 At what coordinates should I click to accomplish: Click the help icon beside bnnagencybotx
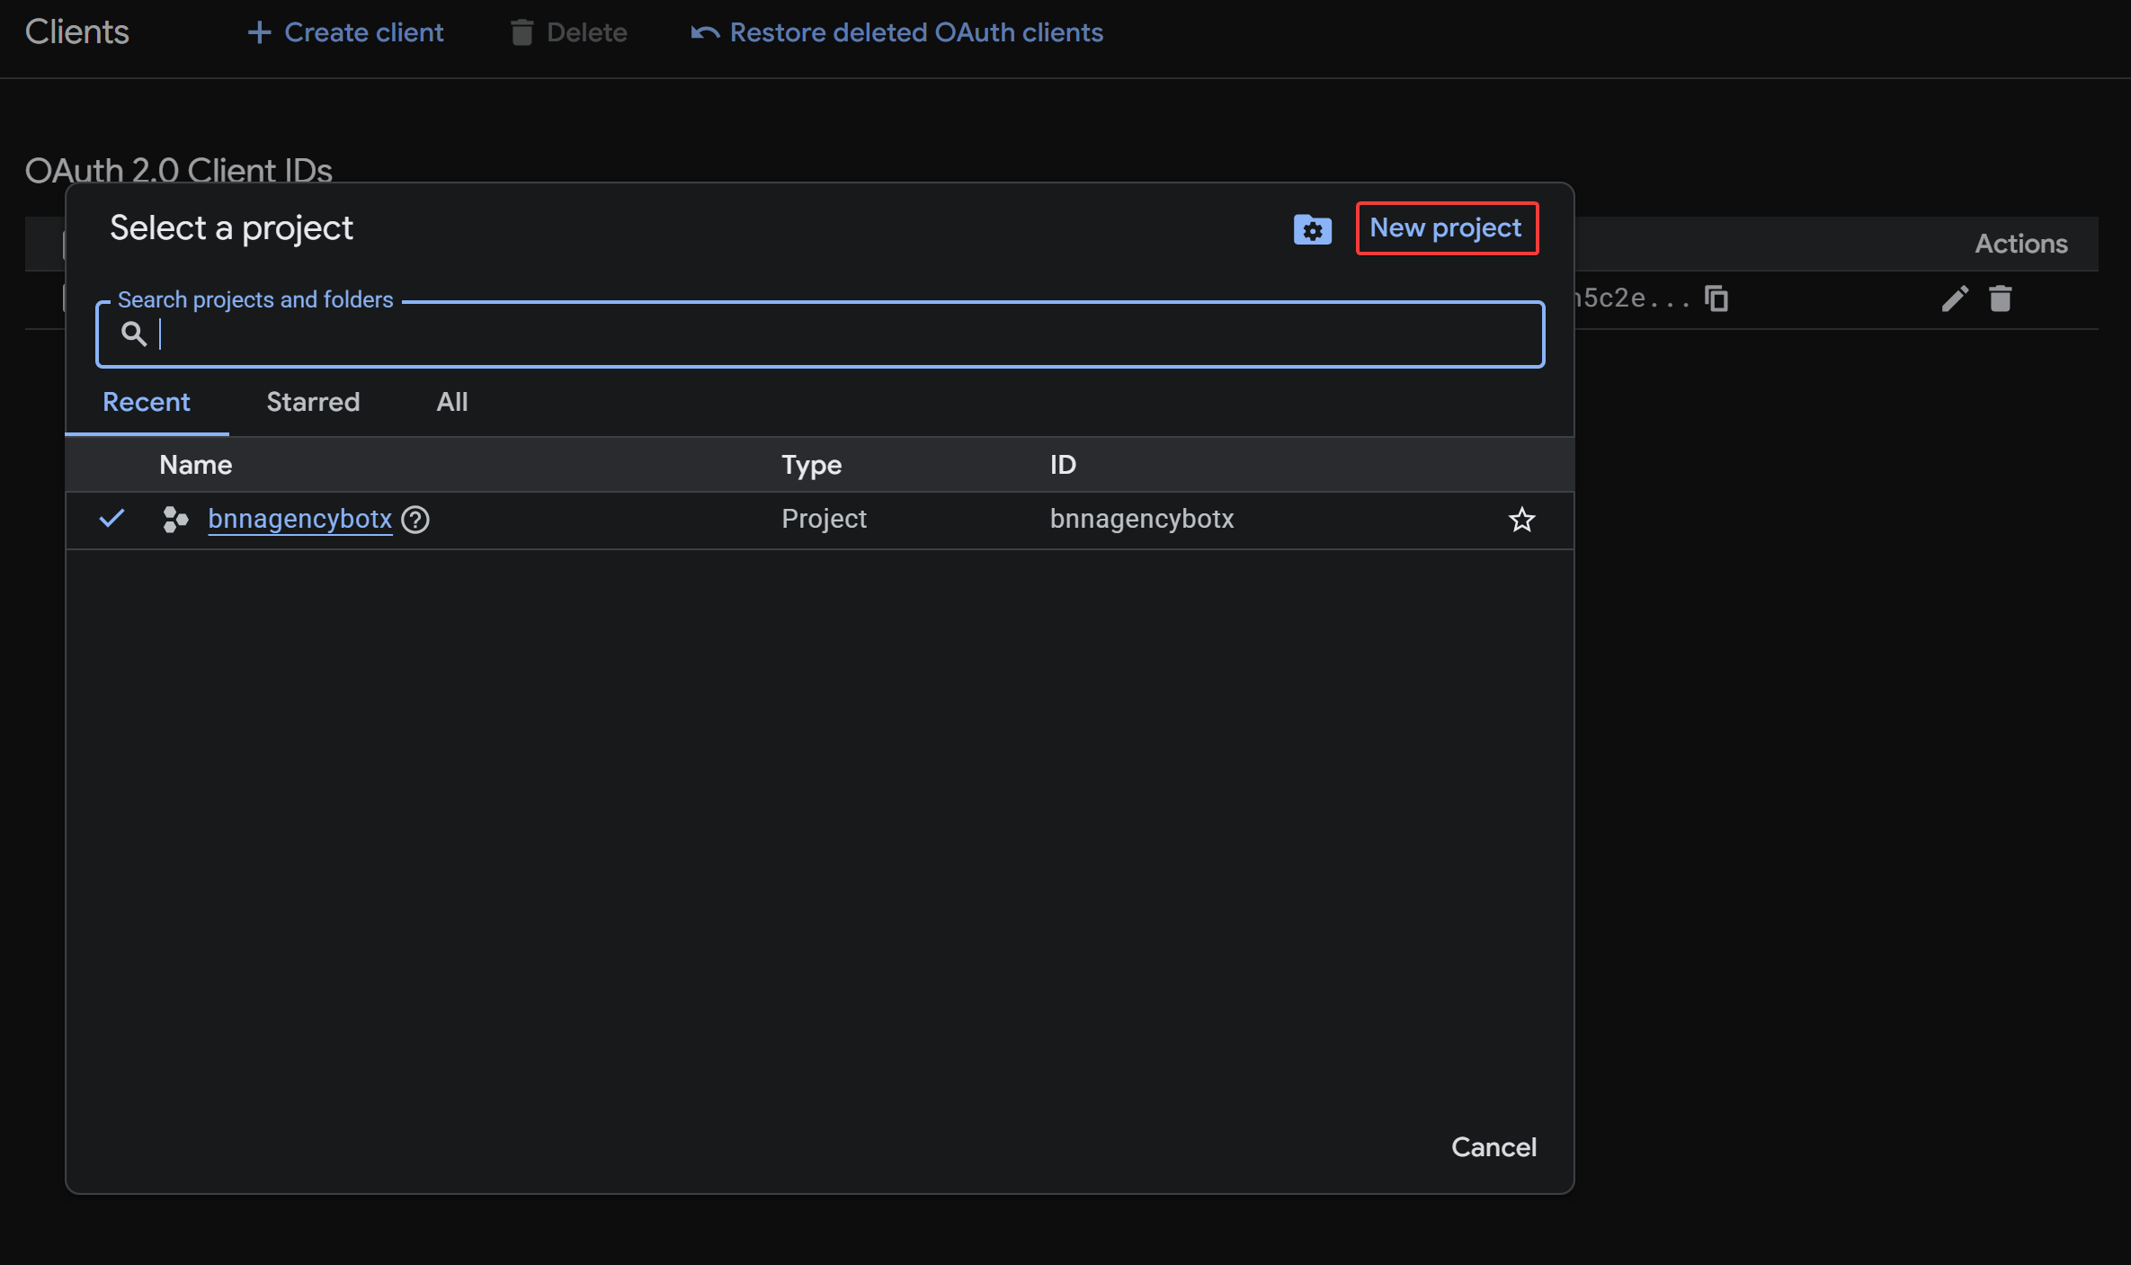point(415,520)
